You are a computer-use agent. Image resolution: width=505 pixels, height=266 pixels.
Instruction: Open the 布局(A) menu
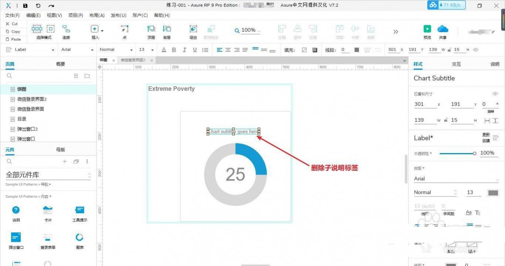coord(97,15)
